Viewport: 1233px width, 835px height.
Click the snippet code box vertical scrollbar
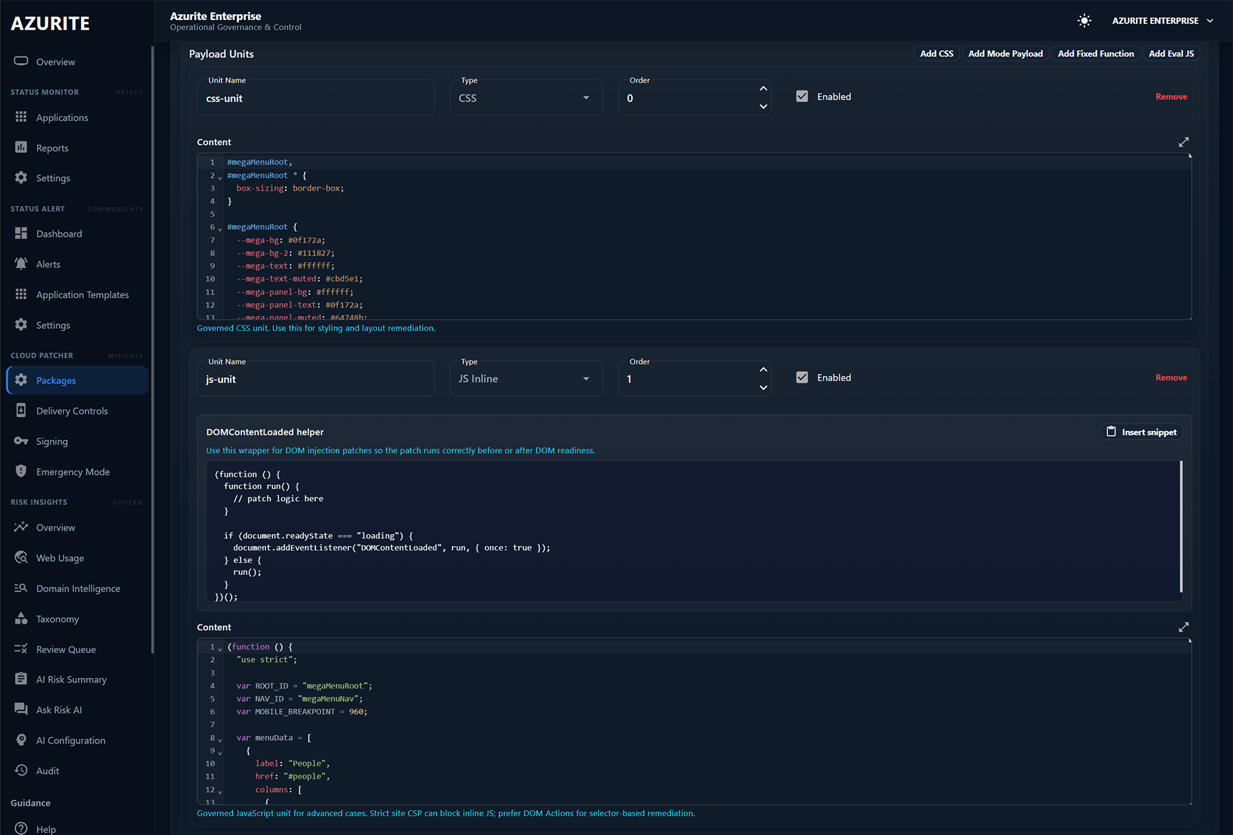[x=1181, y=527]
